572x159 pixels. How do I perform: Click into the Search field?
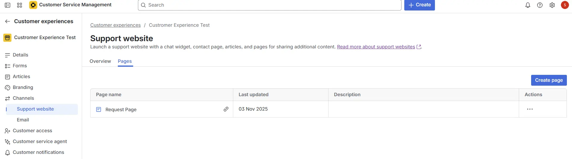point(271,5)
